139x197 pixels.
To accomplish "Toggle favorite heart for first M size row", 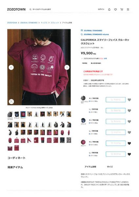I will pyautogui.click(x=129, y=100).
